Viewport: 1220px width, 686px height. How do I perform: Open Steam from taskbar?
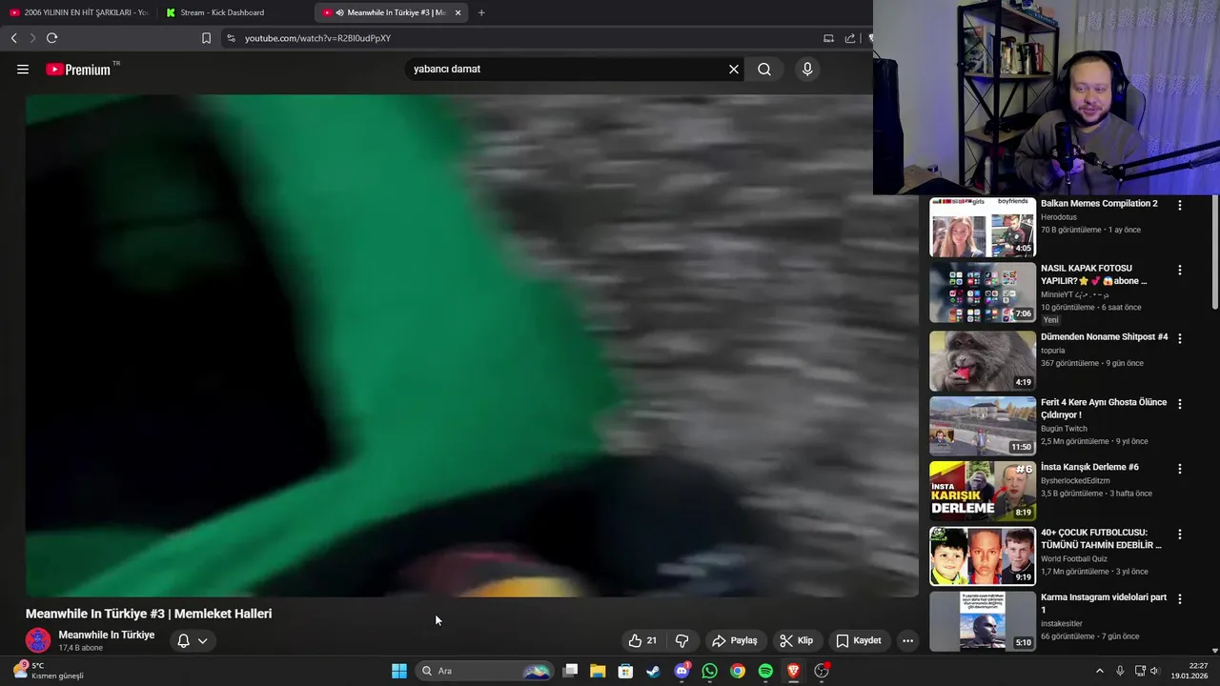point(653,671)
